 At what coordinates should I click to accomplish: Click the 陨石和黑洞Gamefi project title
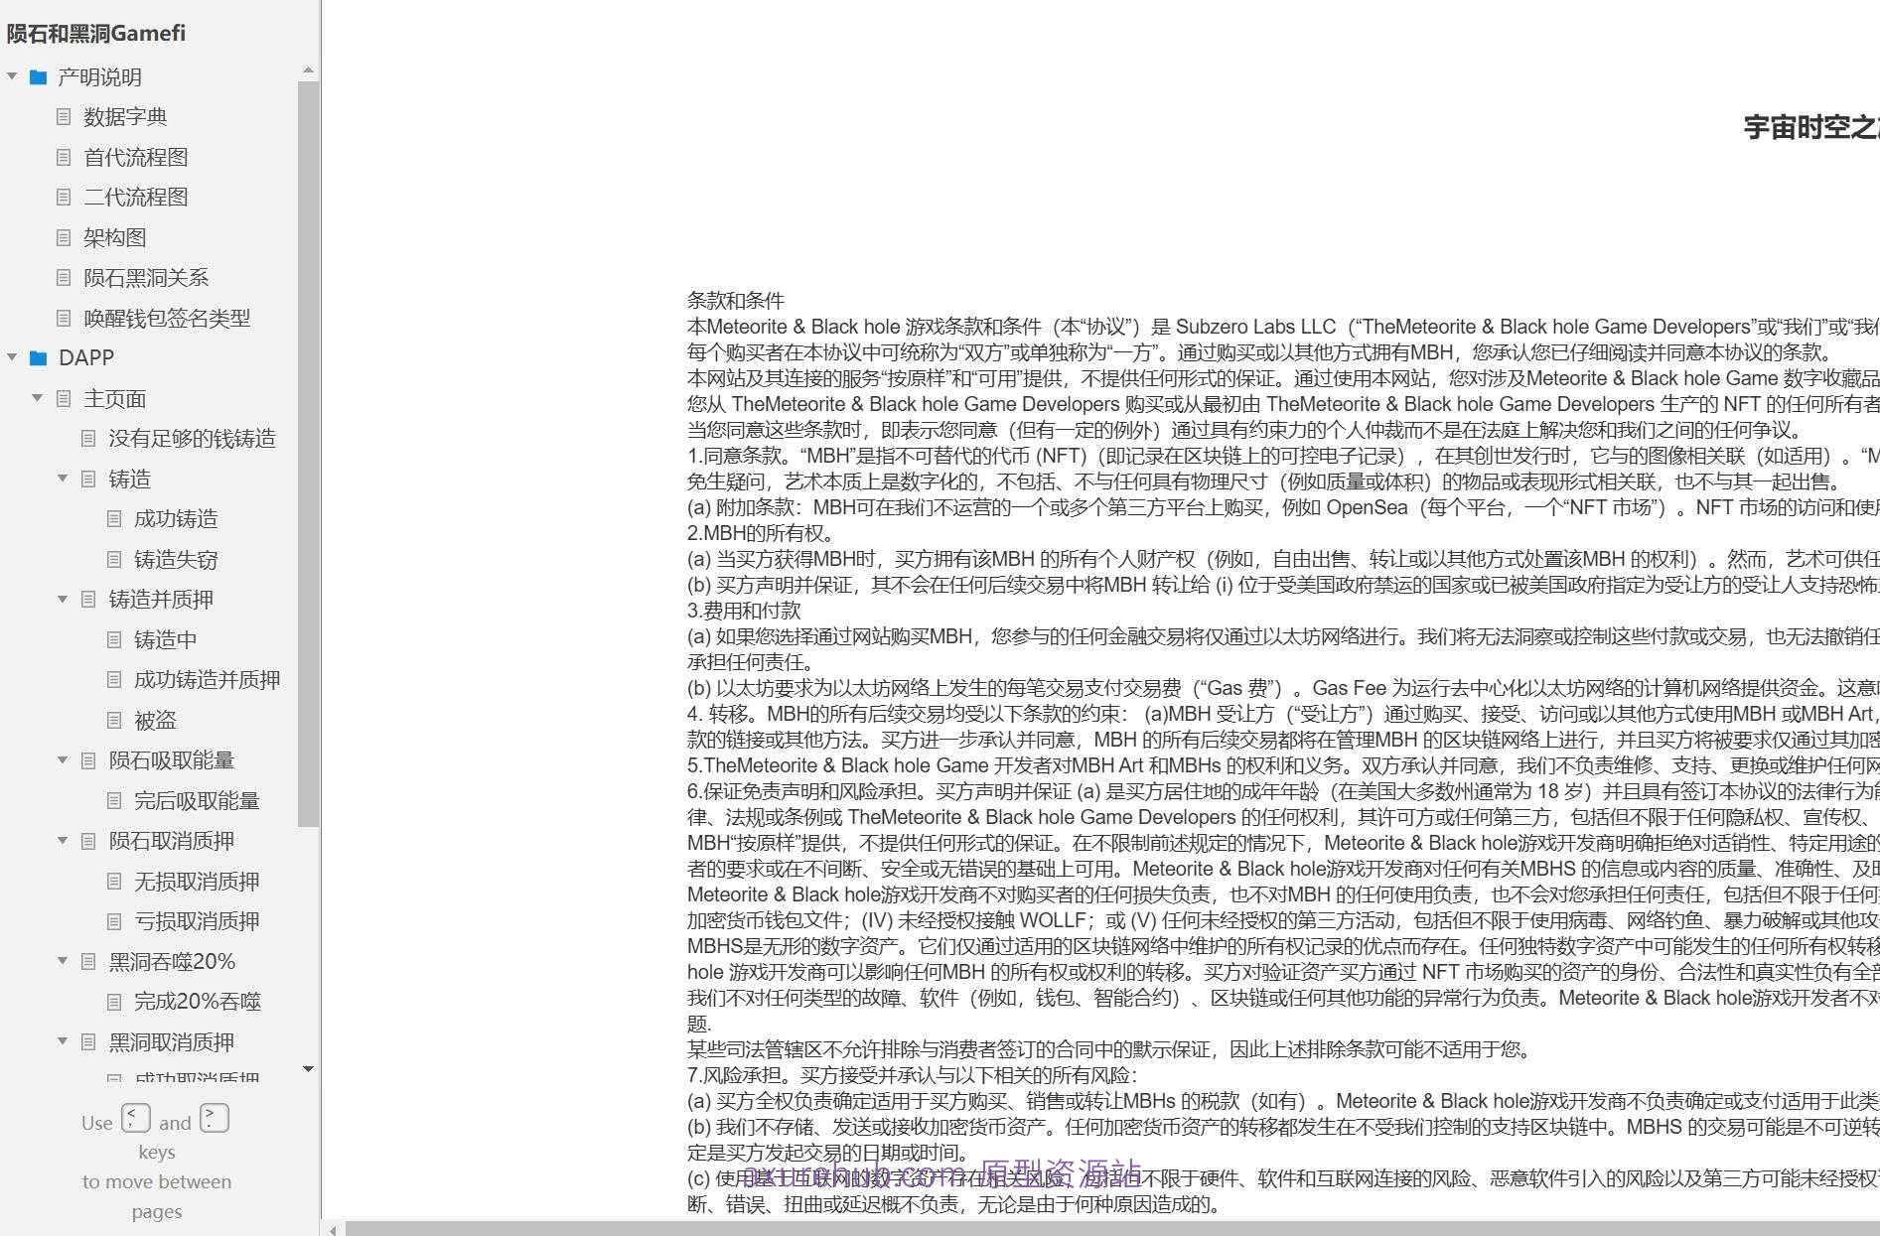96,33
